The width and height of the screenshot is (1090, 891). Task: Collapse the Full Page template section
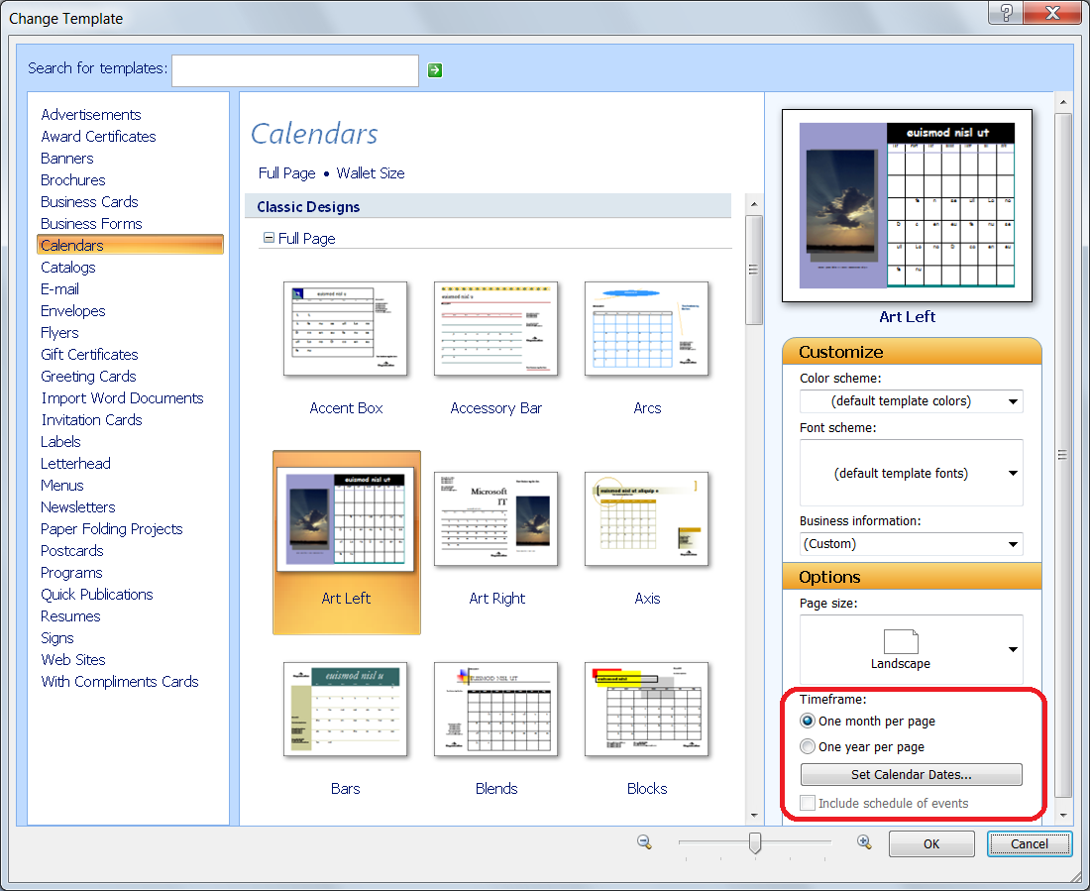pyautogui.click(x=268, y=238)
